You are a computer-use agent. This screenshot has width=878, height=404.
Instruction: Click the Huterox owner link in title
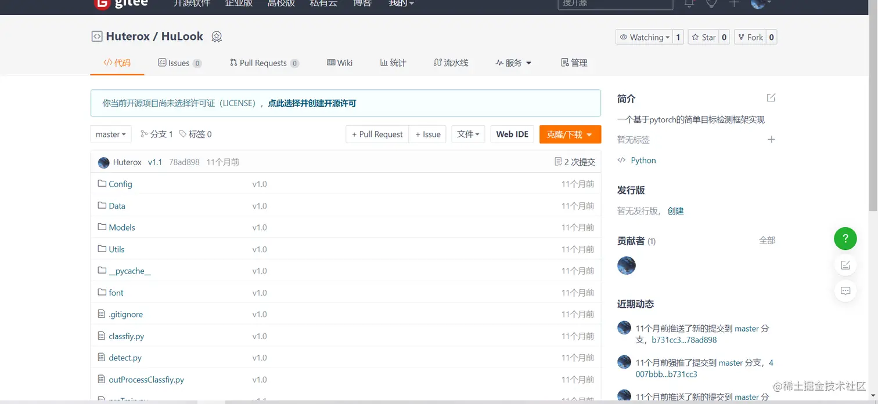[128, 37]
